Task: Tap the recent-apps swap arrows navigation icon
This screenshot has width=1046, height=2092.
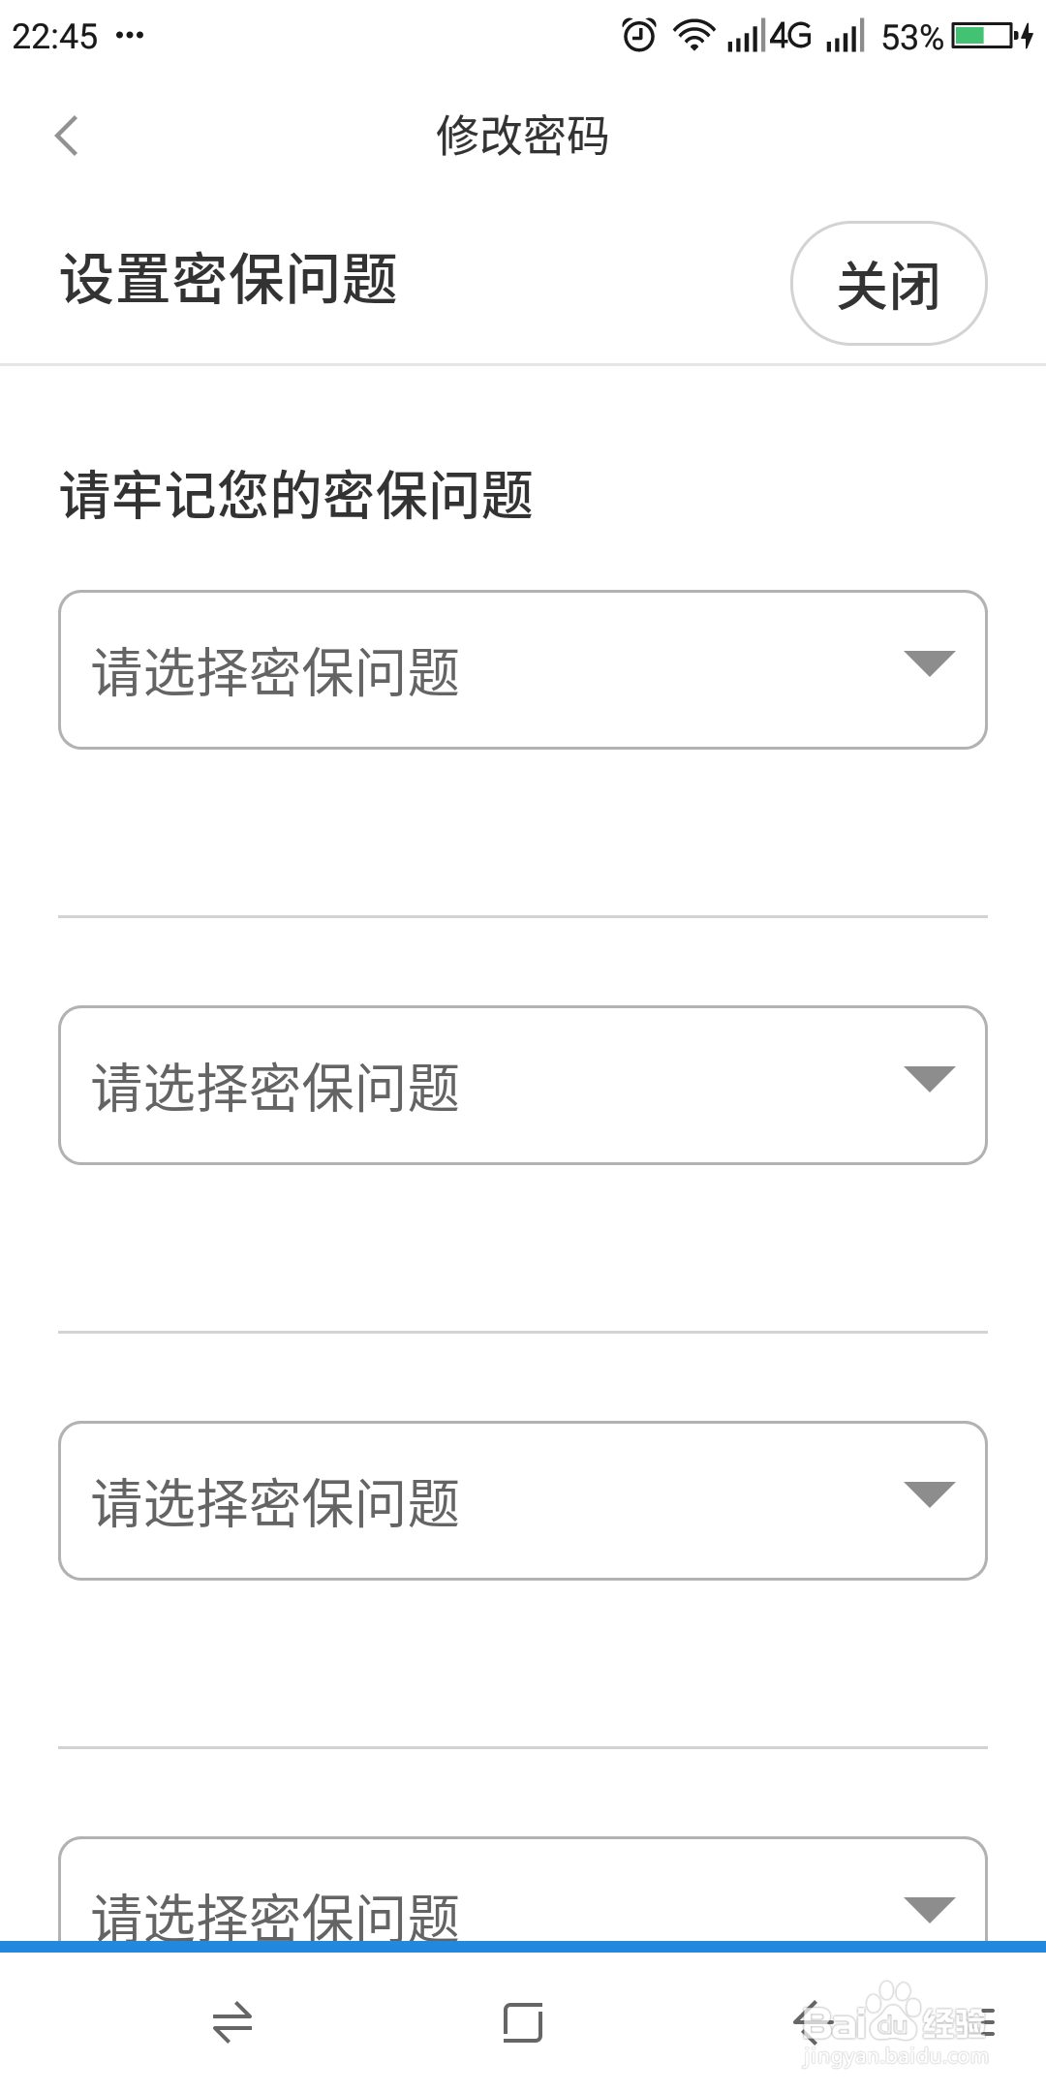Action: point(232,2023)
